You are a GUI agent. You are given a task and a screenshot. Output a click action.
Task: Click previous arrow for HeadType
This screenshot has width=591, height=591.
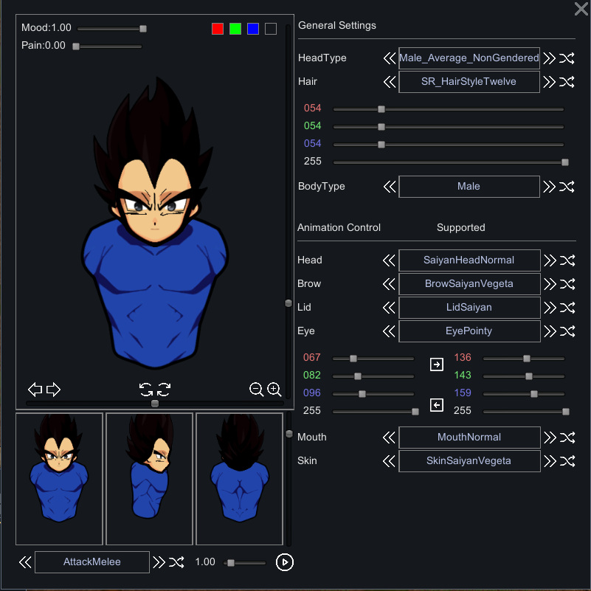390,58
